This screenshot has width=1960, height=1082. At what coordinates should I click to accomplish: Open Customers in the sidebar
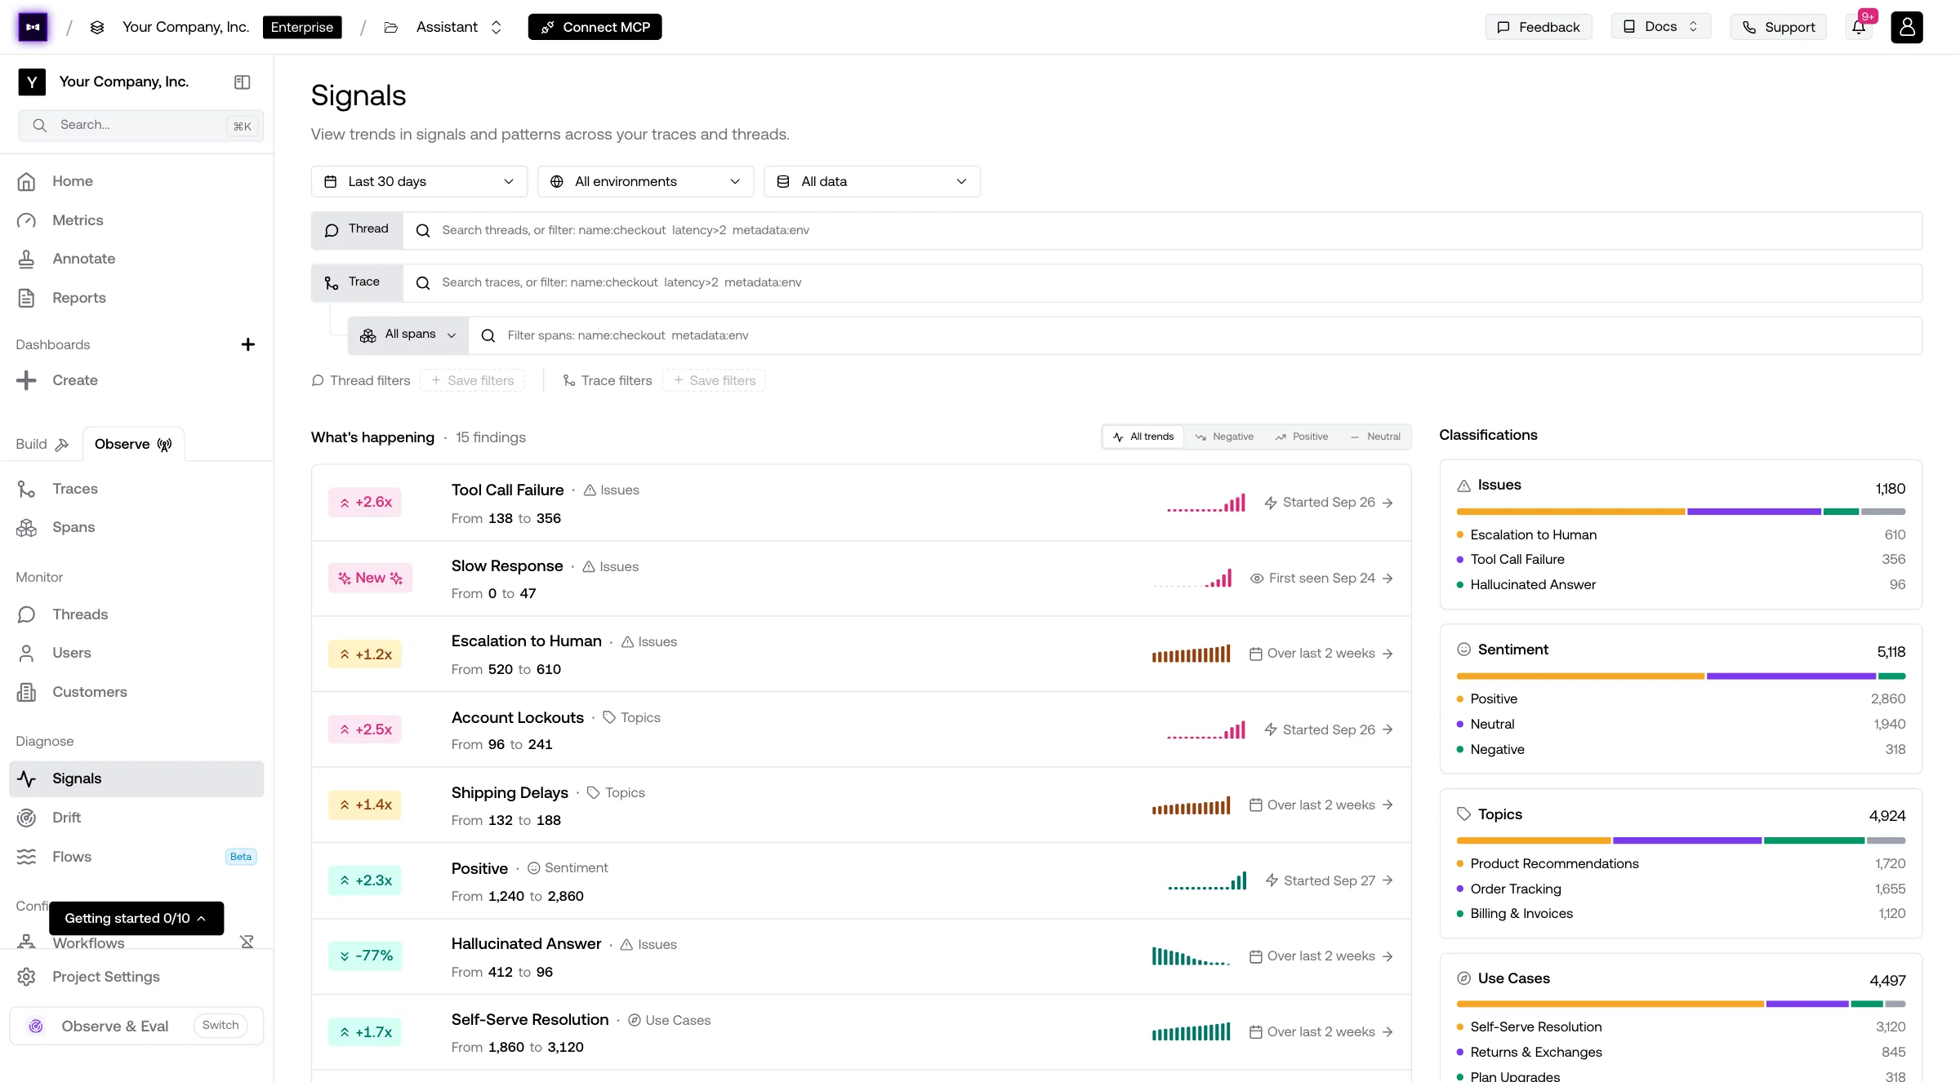(136, 692)
